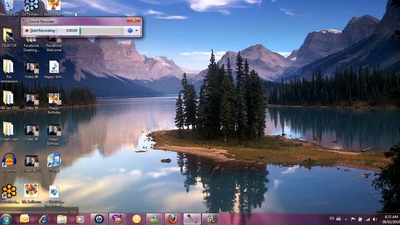Viewport: 400px width, 225px height.
Task: Select the Happy Birthday balloons video file
Action: [54, 103]
